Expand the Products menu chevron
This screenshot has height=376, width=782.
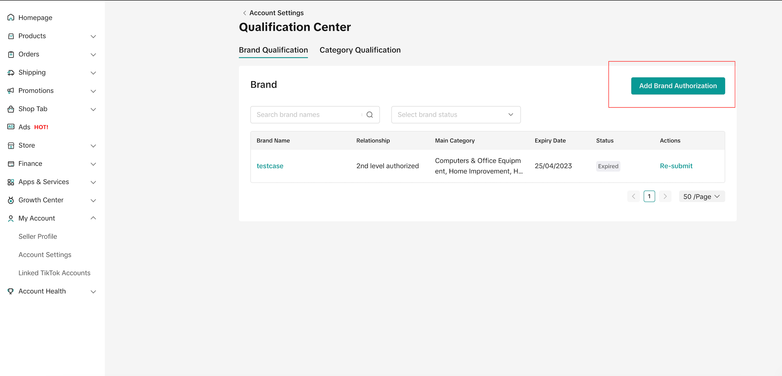[x=93, y=36]
